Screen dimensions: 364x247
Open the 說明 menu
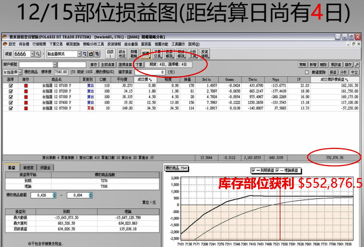[x=194, y=44]
